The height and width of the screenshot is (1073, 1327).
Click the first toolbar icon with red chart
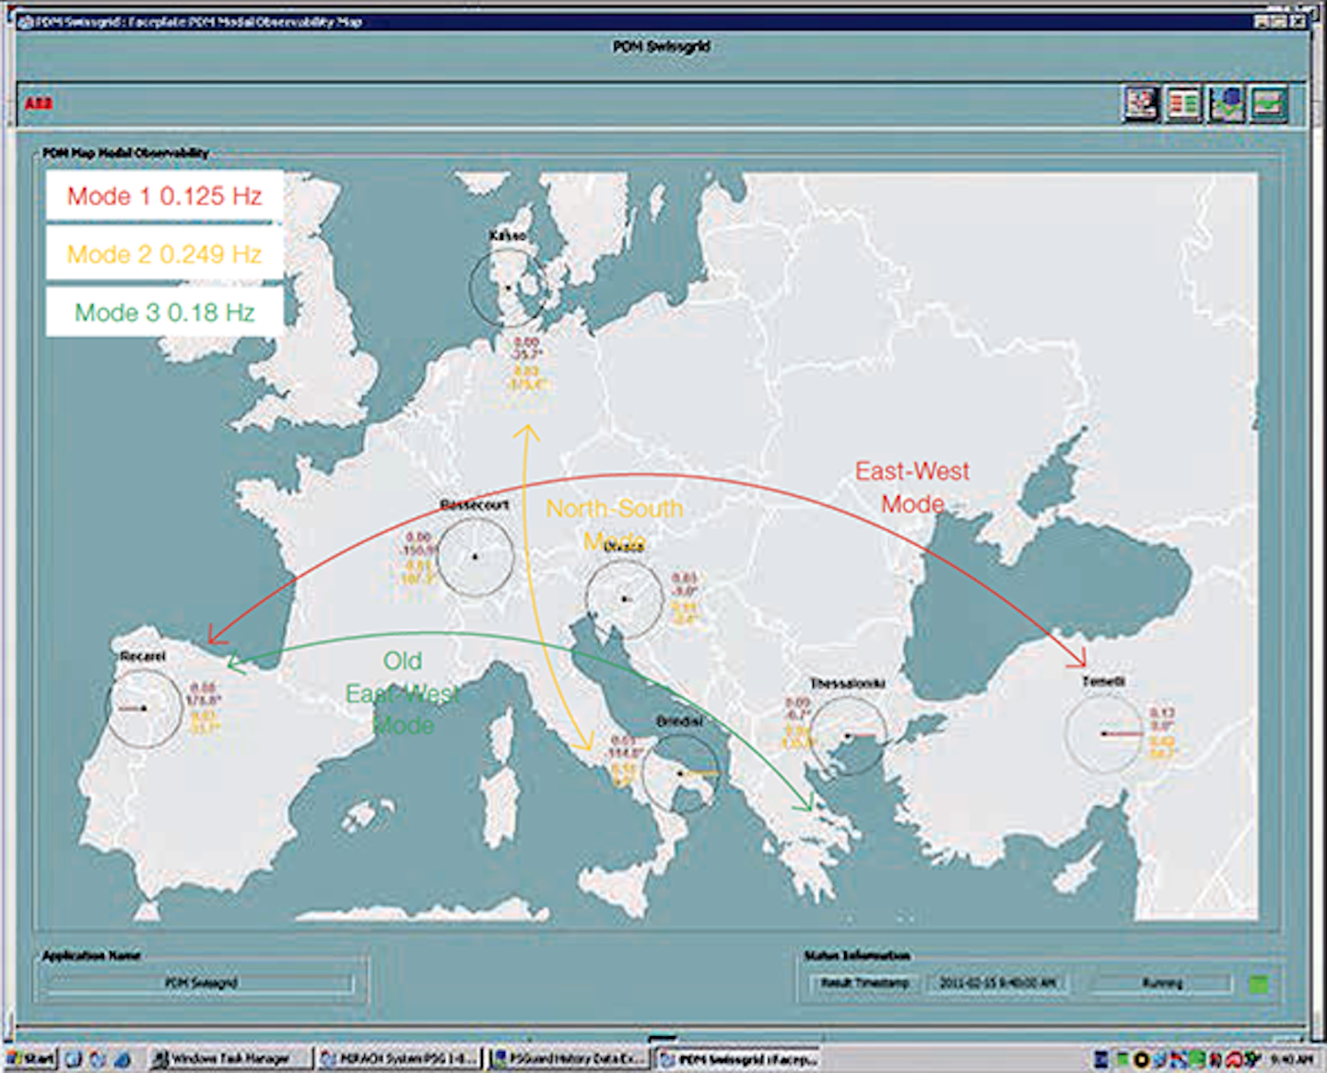[1141, 103]
